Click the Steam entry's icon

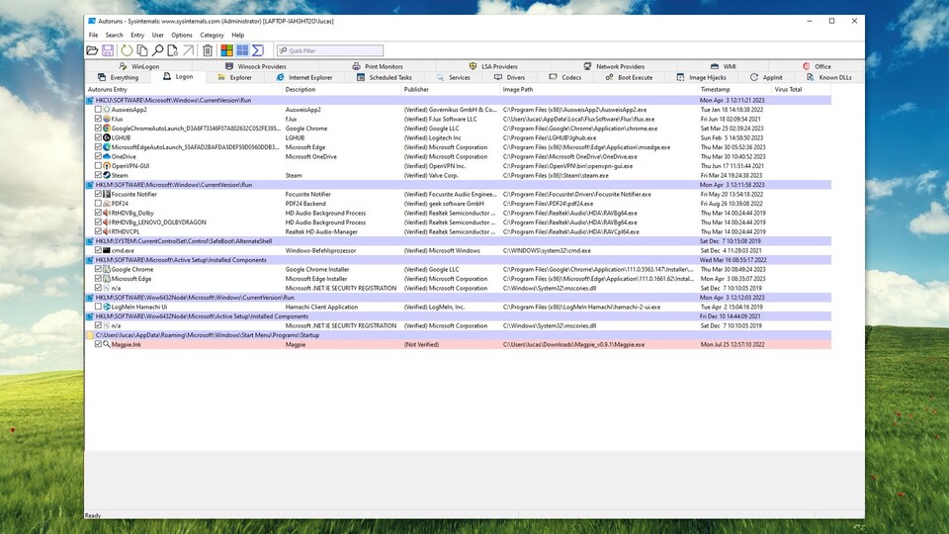(107, 176)
